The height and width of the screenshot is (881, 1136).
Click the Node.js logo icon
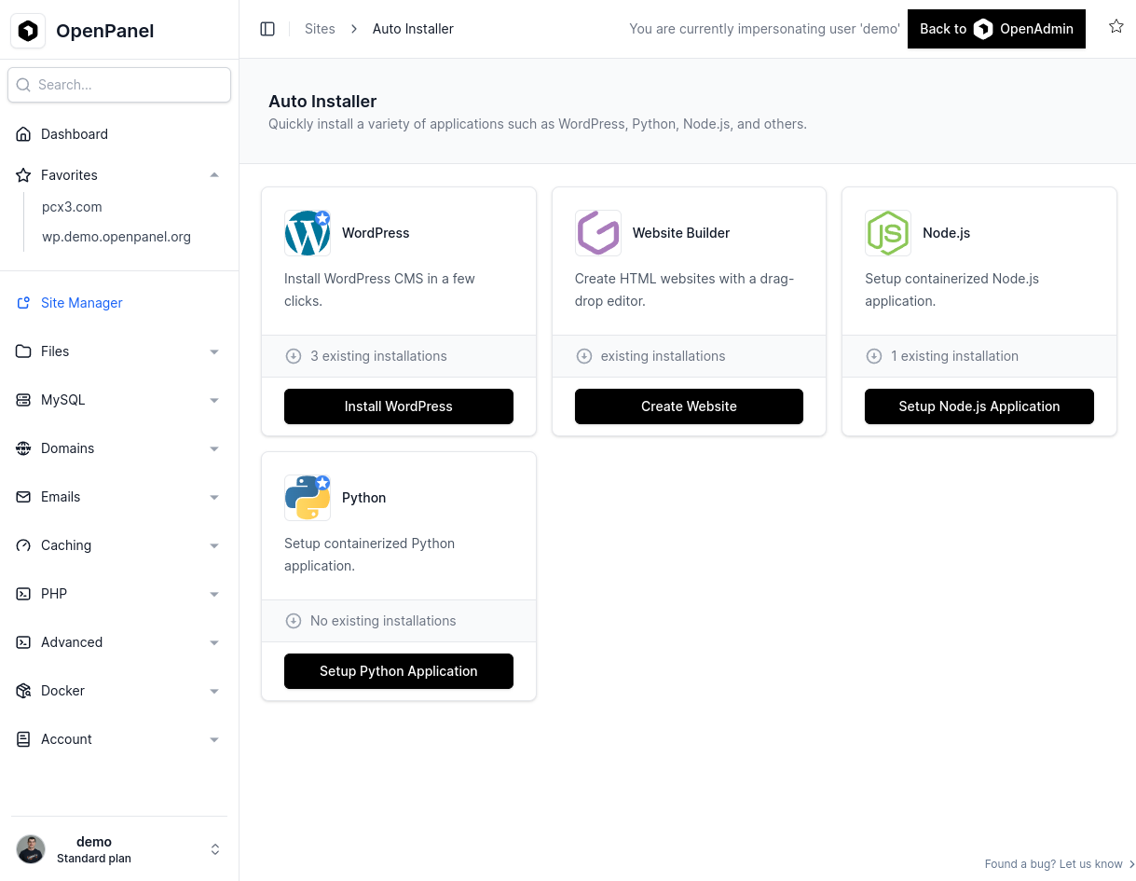click(x=888, y=233)
